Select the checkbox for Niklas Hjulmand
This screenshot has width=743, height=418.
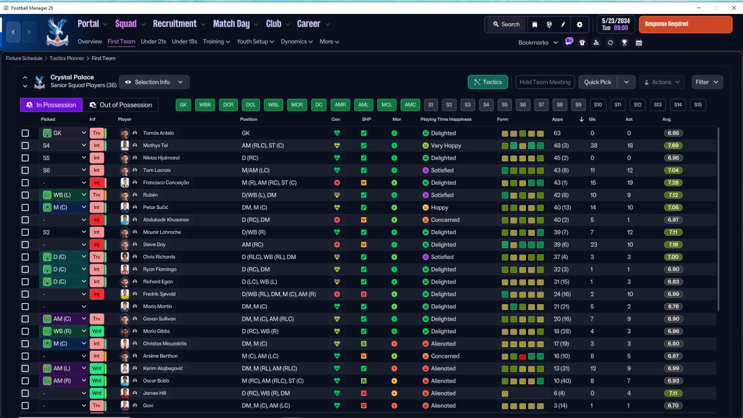tap(25, 158)
